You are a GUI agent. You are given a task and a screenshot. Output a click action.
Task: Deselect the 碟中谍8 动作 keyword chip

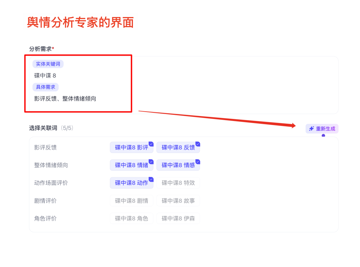pyautogui.click(x=132, y=183)
